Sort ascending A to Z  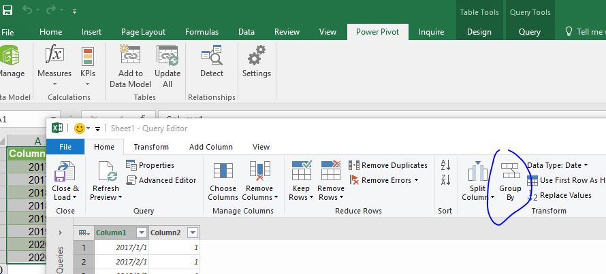point(445,165)
